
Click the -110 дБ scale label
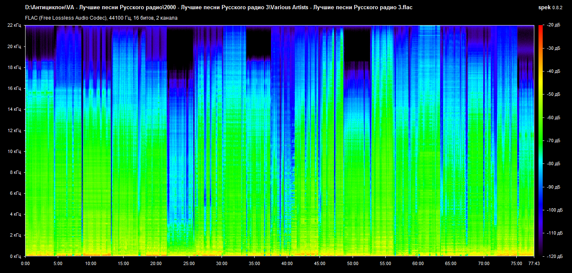click(554, 233)
